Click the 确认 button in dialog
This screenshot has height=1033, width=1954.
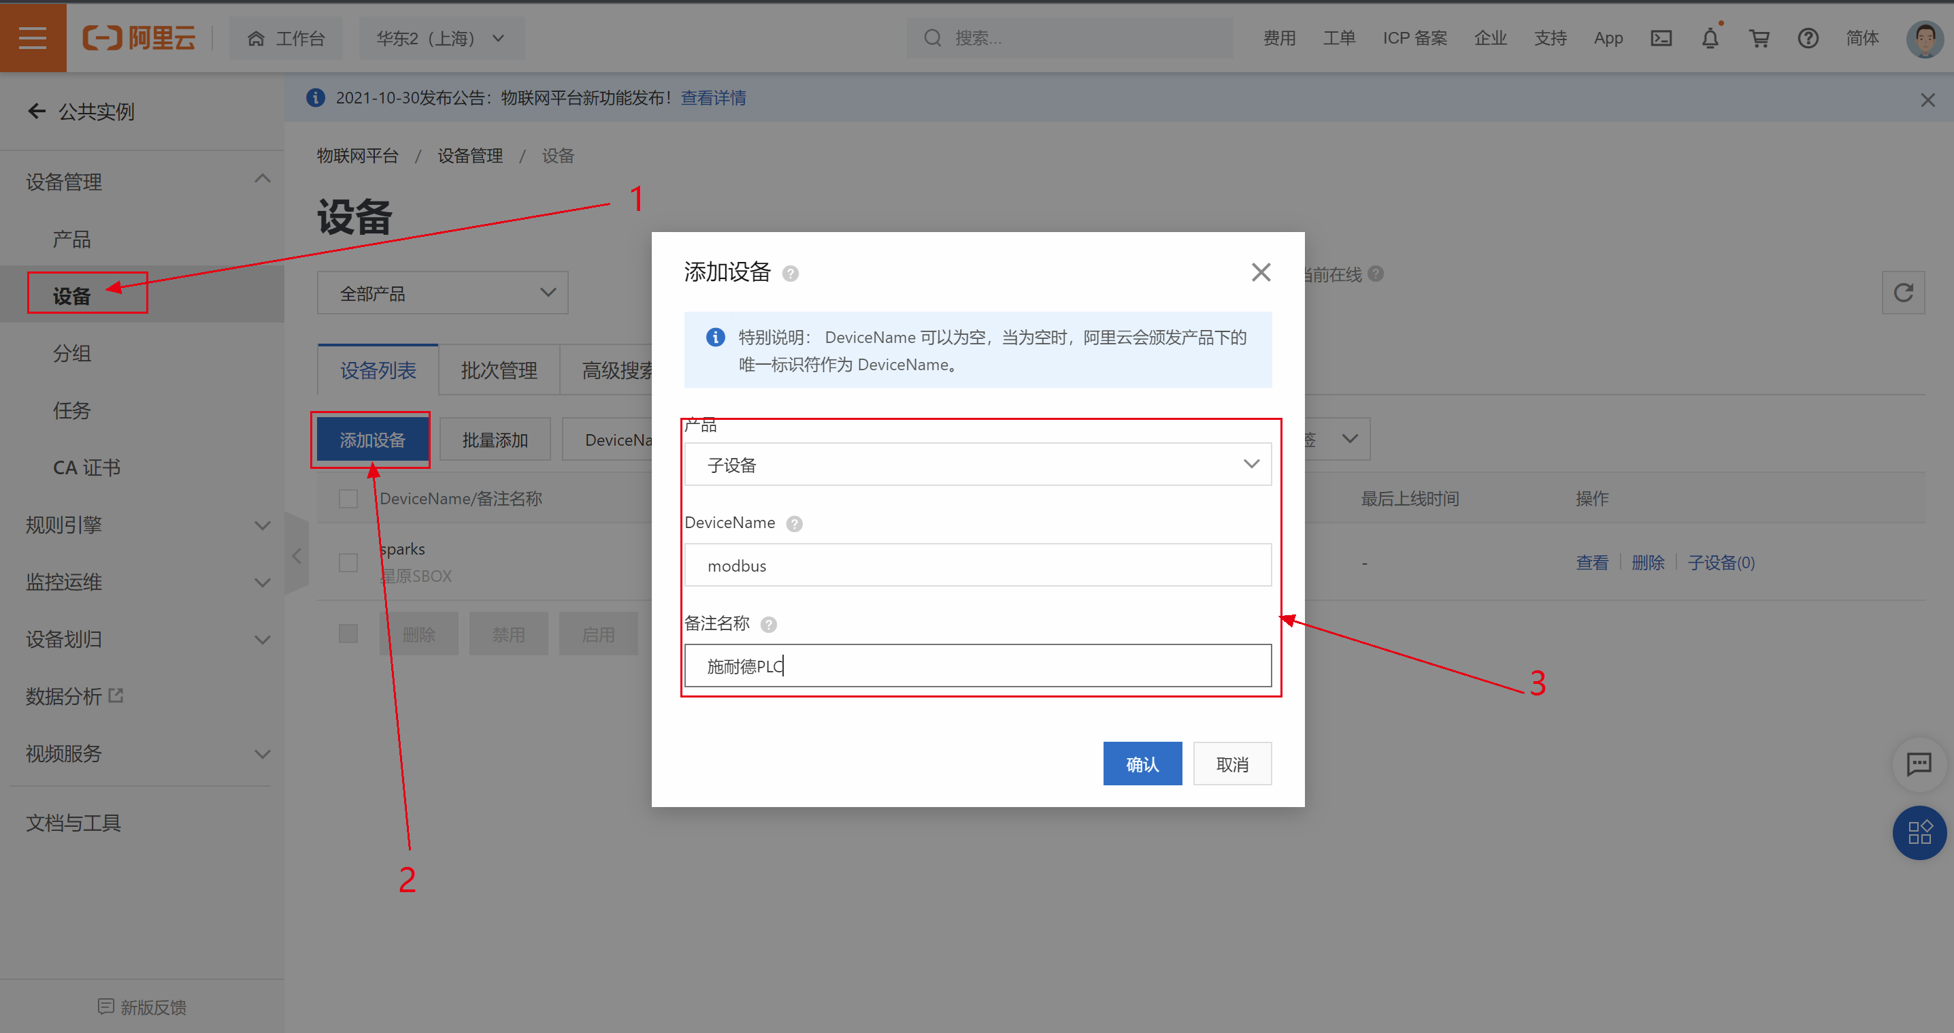[1142, 764]
